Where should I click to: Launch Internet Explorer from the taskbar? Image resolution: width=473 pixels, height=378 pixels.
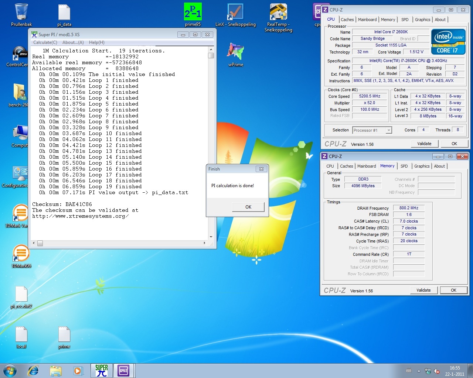click(x=33, y=371)
